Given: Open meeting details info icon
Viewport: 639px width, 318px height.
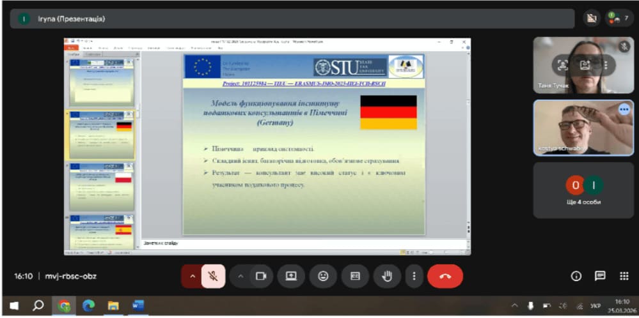Looking at the screenshot, I should pos(576,276).
